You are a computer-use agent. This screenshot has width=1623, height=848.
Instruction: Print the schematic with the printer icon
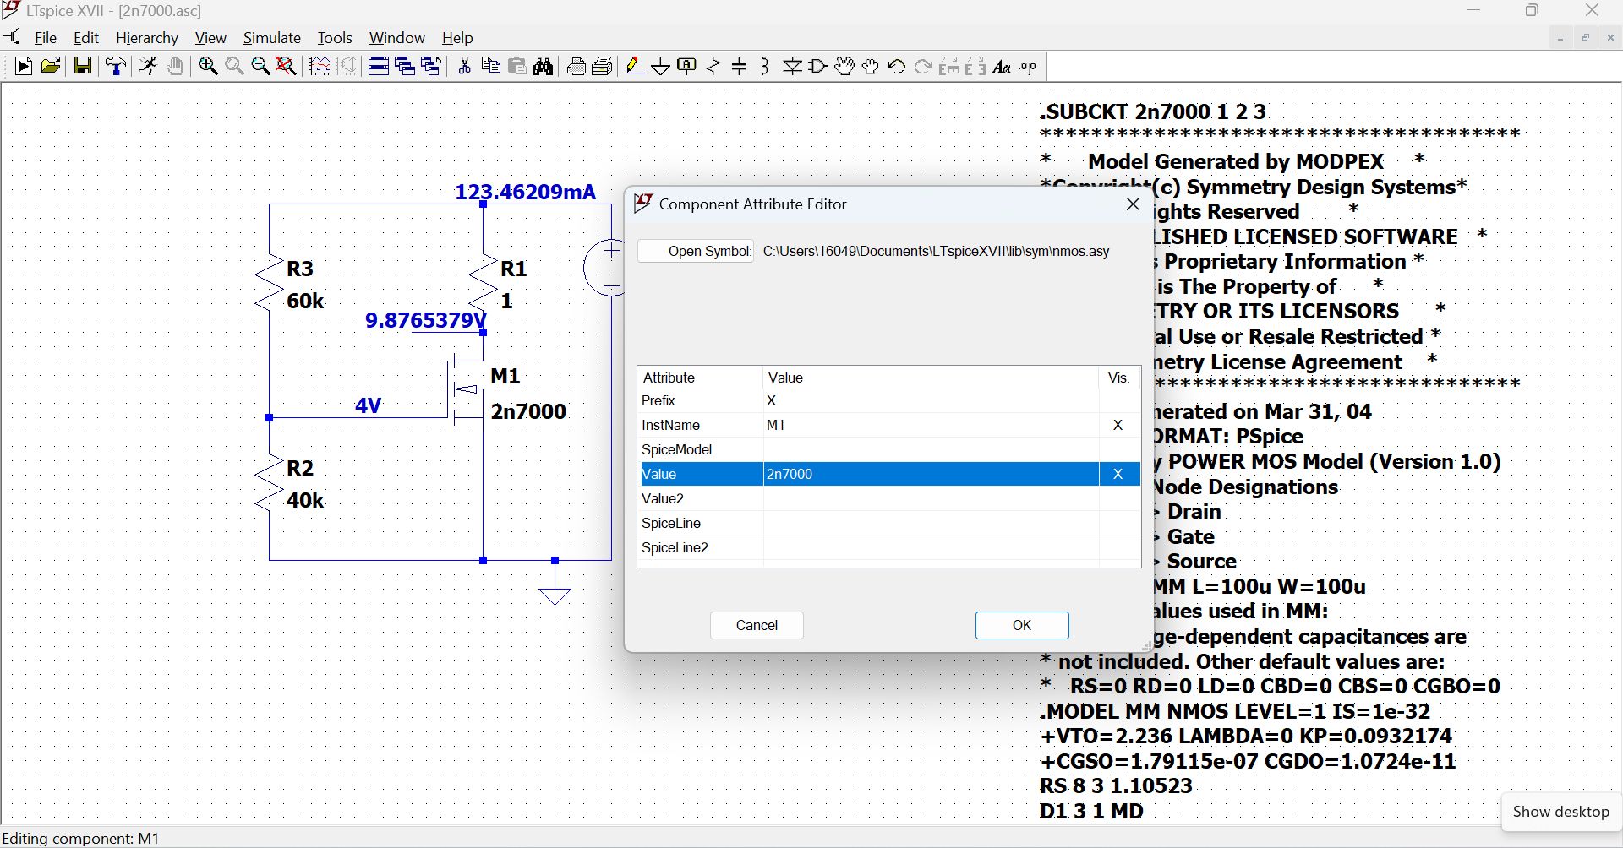pos(577,67)
